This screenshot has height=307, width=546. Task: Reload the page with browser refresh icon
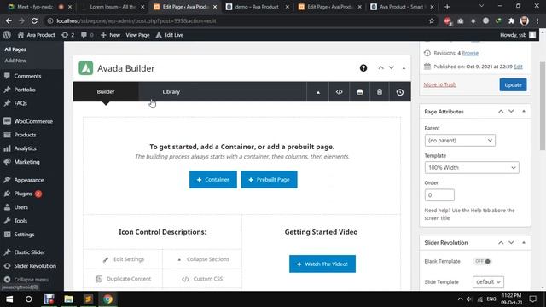(34, 20)
